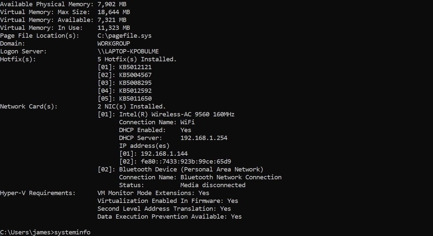The height and width of the screenshot is (236, 433).
Task: Click hotfix KB5012592
Action: click(x=135, y=91)
